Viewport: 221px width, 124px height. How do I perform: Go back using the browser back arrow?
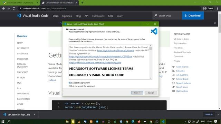click(3, 8)
